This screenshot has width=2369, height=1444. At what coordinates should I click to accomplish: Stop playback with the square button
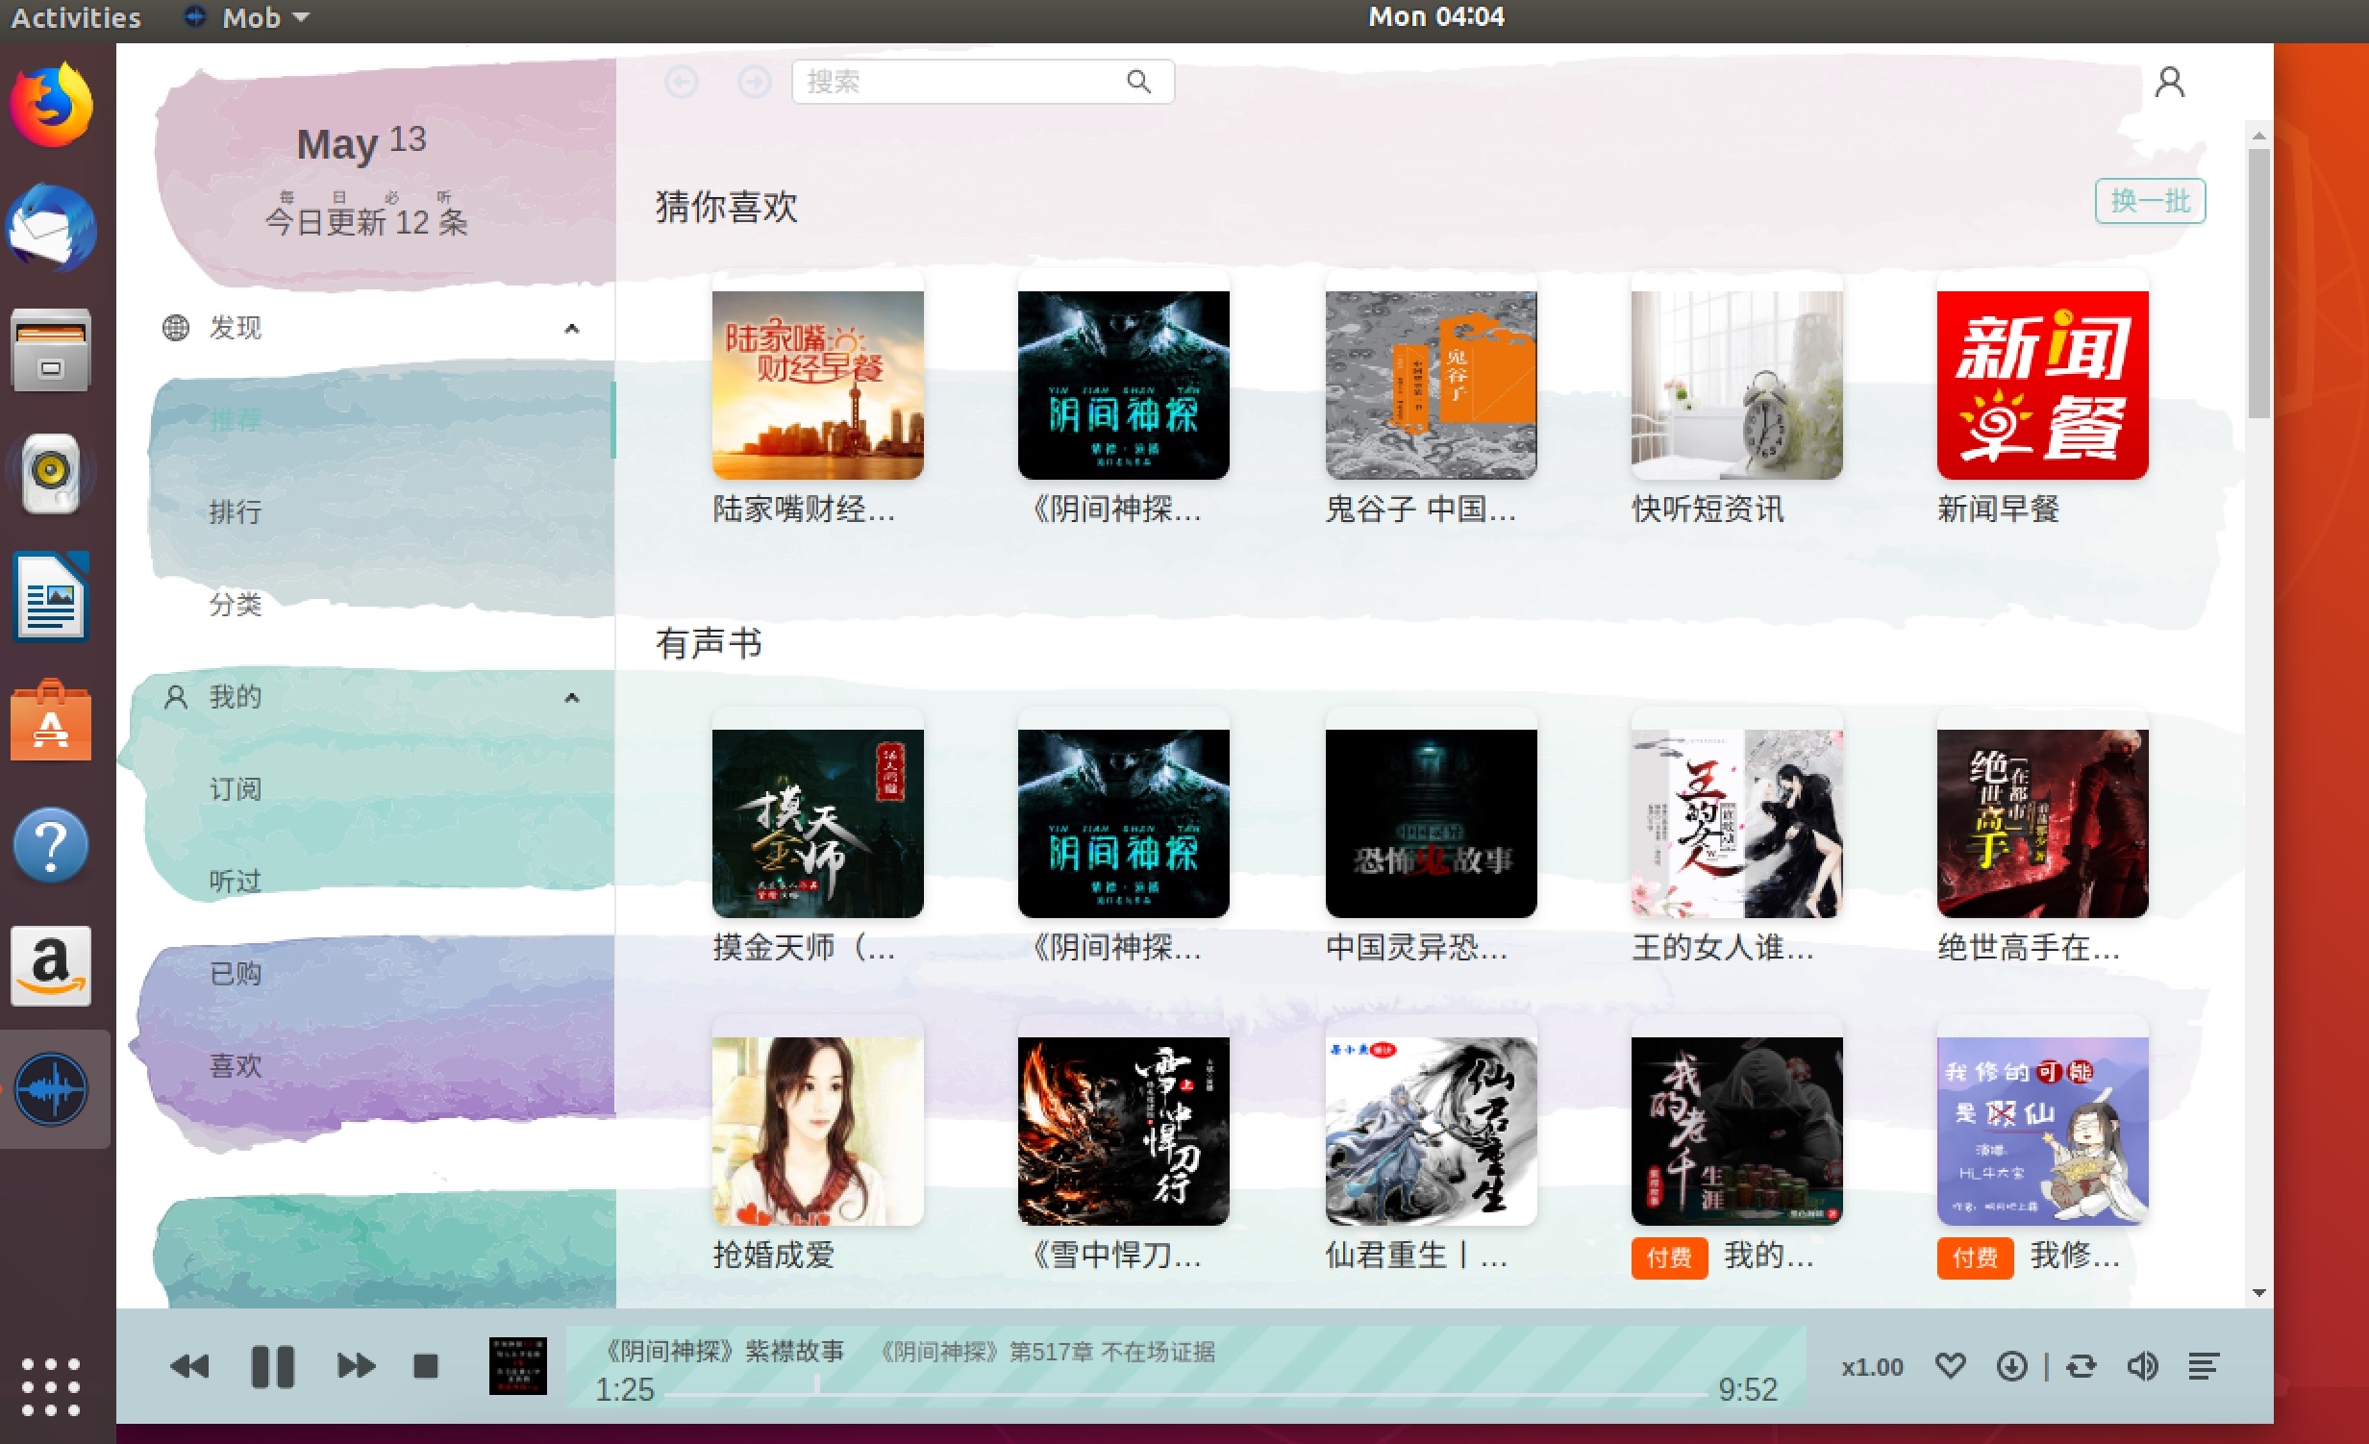pos(426,1366)
